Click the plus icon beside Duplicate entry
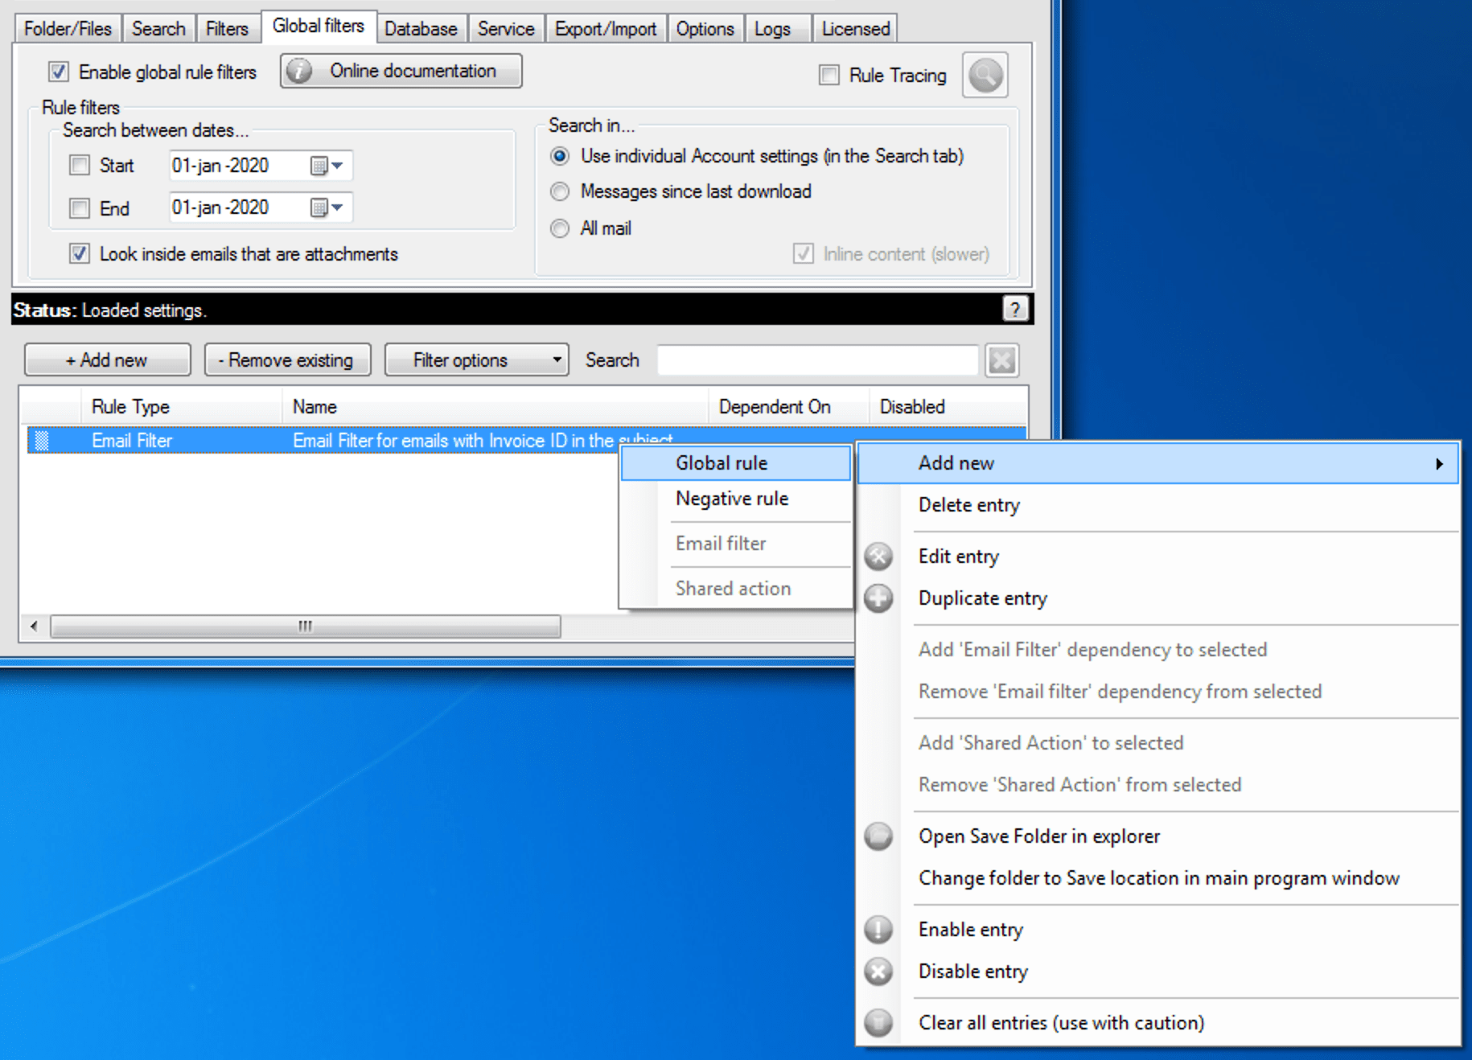 point(878,598)
